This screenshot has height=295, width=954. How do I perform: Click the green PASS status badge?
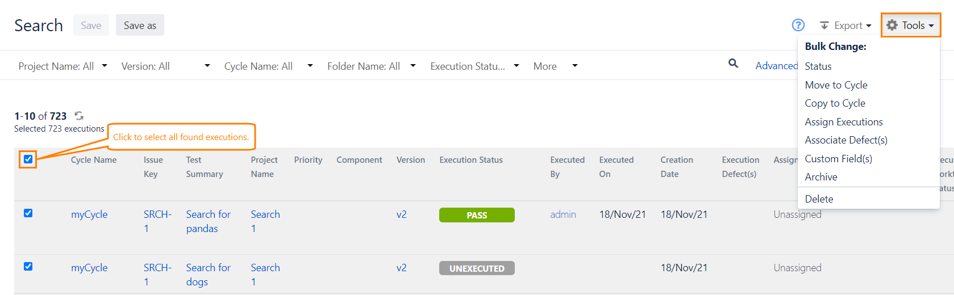point(477,215)
